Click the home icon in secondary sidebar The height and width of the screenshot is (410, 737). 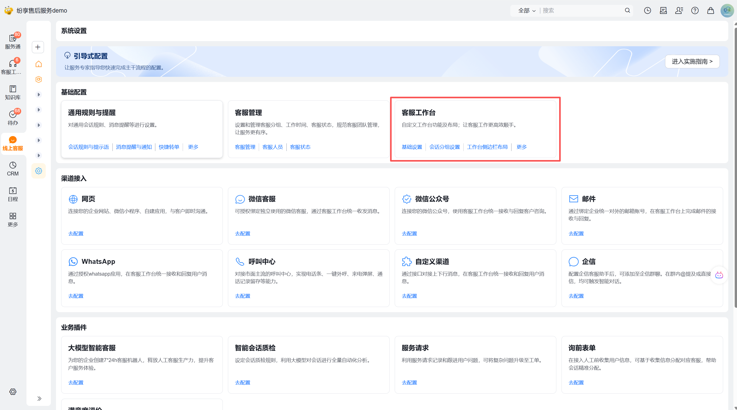point(39,64)
